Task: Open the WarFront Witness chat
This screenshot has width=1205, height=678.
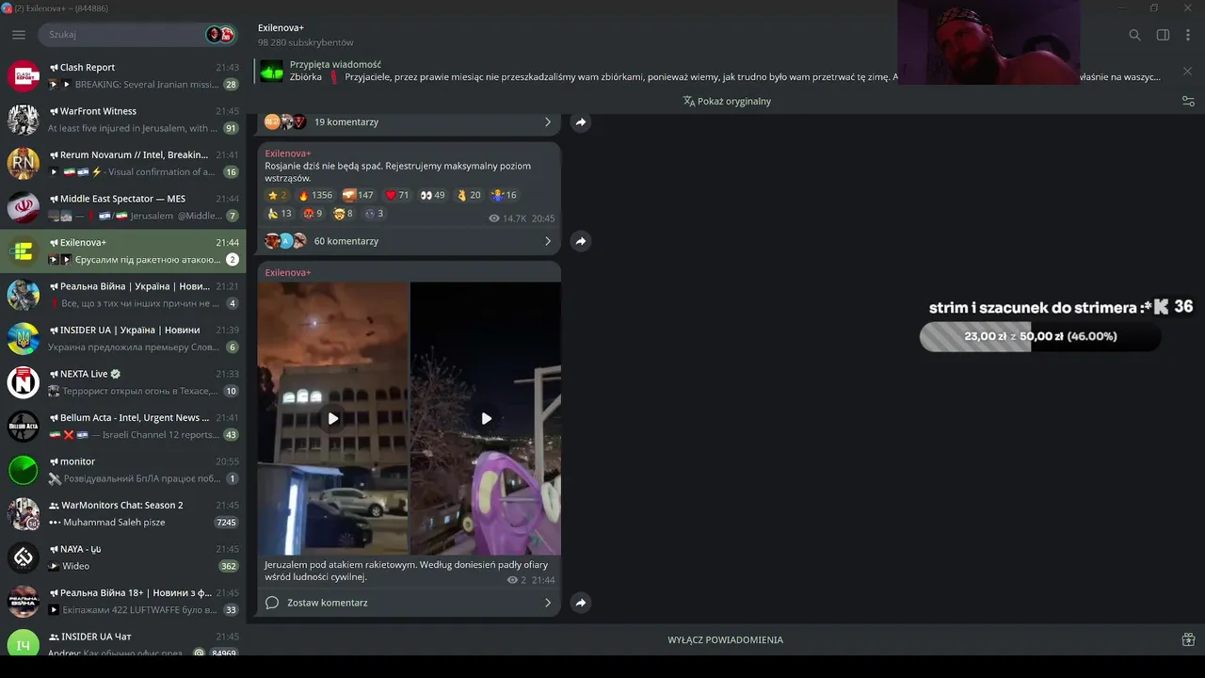Action: pyautogui.click(x=123, y=120)
